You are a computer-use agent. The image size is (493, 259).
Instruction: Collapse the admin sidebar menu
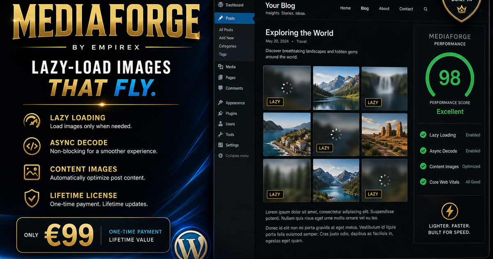tap(233, 156)
